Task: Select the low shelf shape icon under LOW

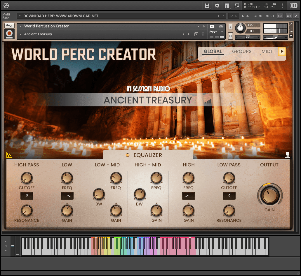Action: tap(67, 196)
